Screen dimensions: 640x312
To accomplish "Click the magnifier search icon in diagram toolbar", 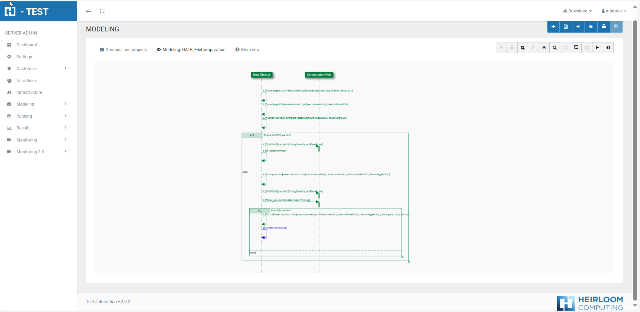I will pyautogui.click(x=555, y=48).
